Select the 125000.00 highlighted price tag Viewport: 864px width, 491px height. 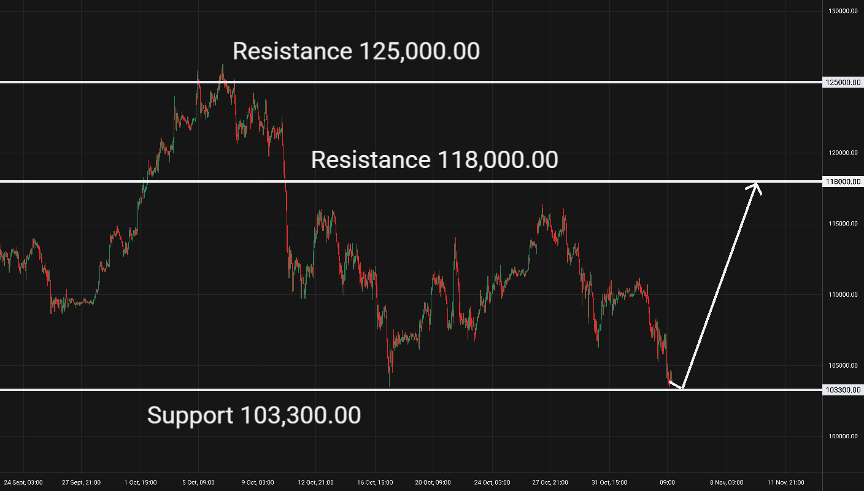843,82
